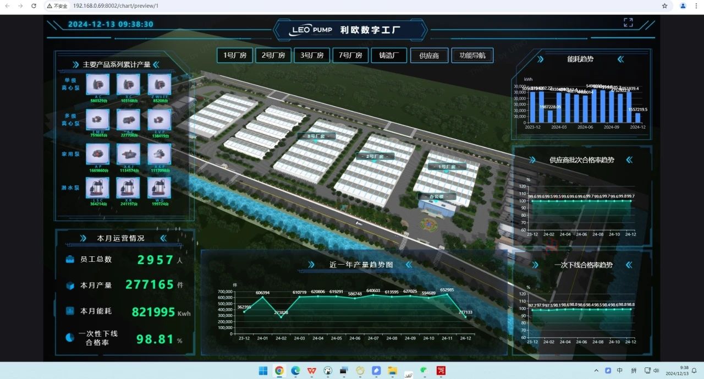Viewport: 704px width, 379px height.
Task: Click the LEO PUMP logo
Action: point(311,30)
